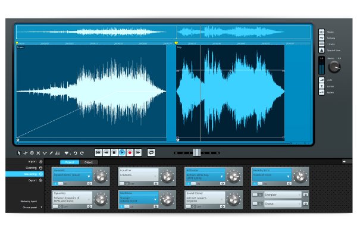Open the Dynamics preset dropdown

click(x=89, y=199)
